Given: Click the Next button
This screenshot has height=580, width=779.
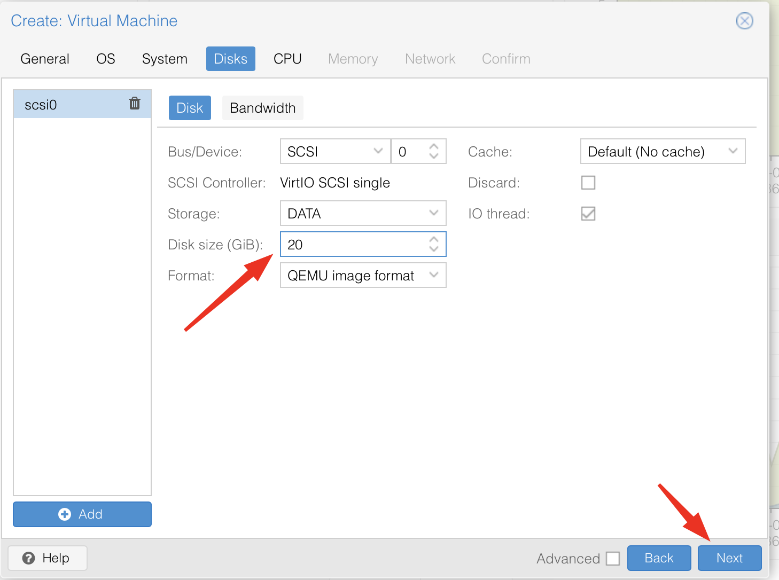Looking at the screenshot, I should click(729, 558).
